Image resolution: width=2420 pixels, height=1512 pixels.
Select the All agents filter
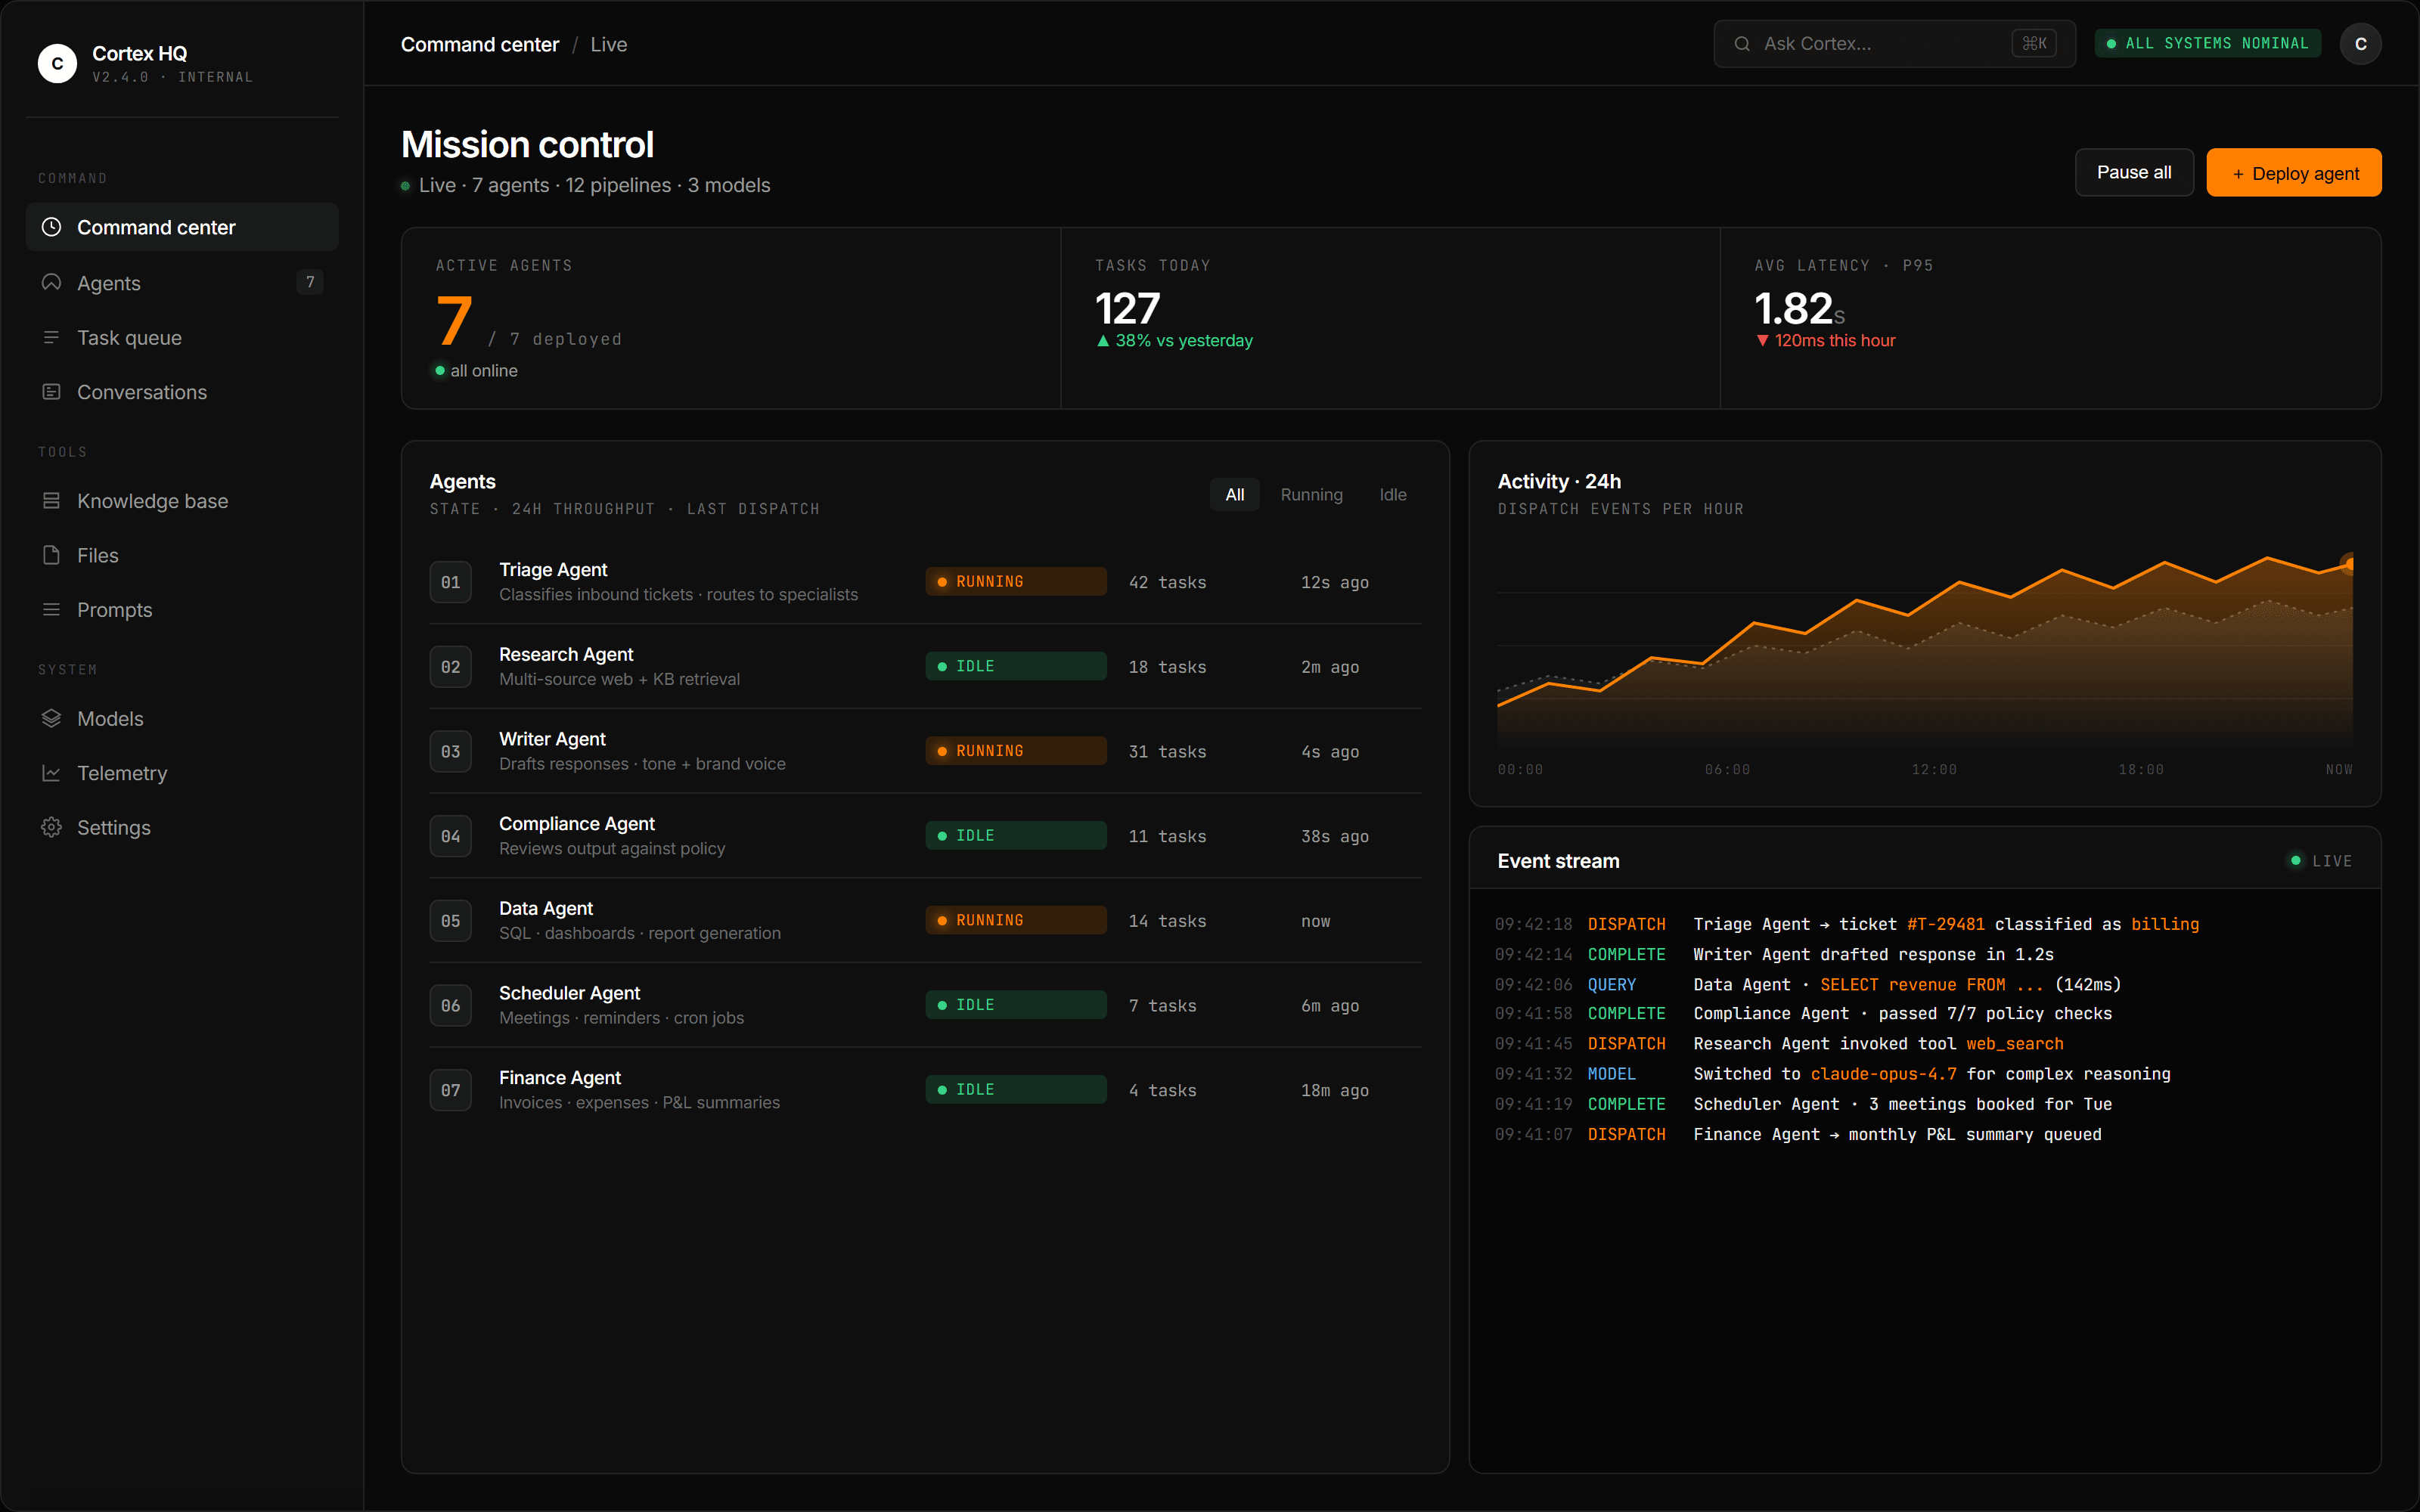coord(1234,495)
